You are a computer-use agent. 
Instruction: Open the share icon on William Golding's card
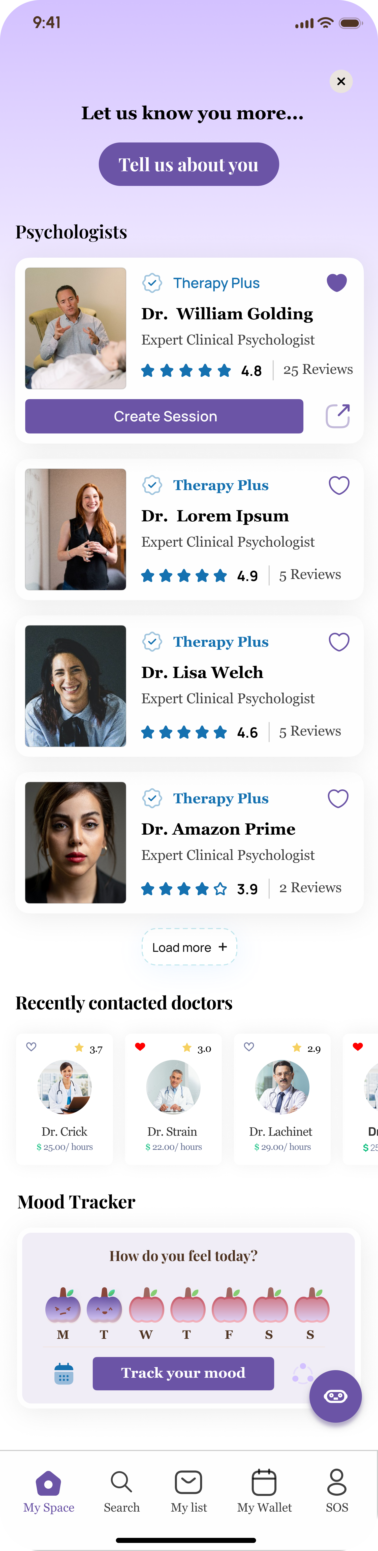click(x=338, y=416)
